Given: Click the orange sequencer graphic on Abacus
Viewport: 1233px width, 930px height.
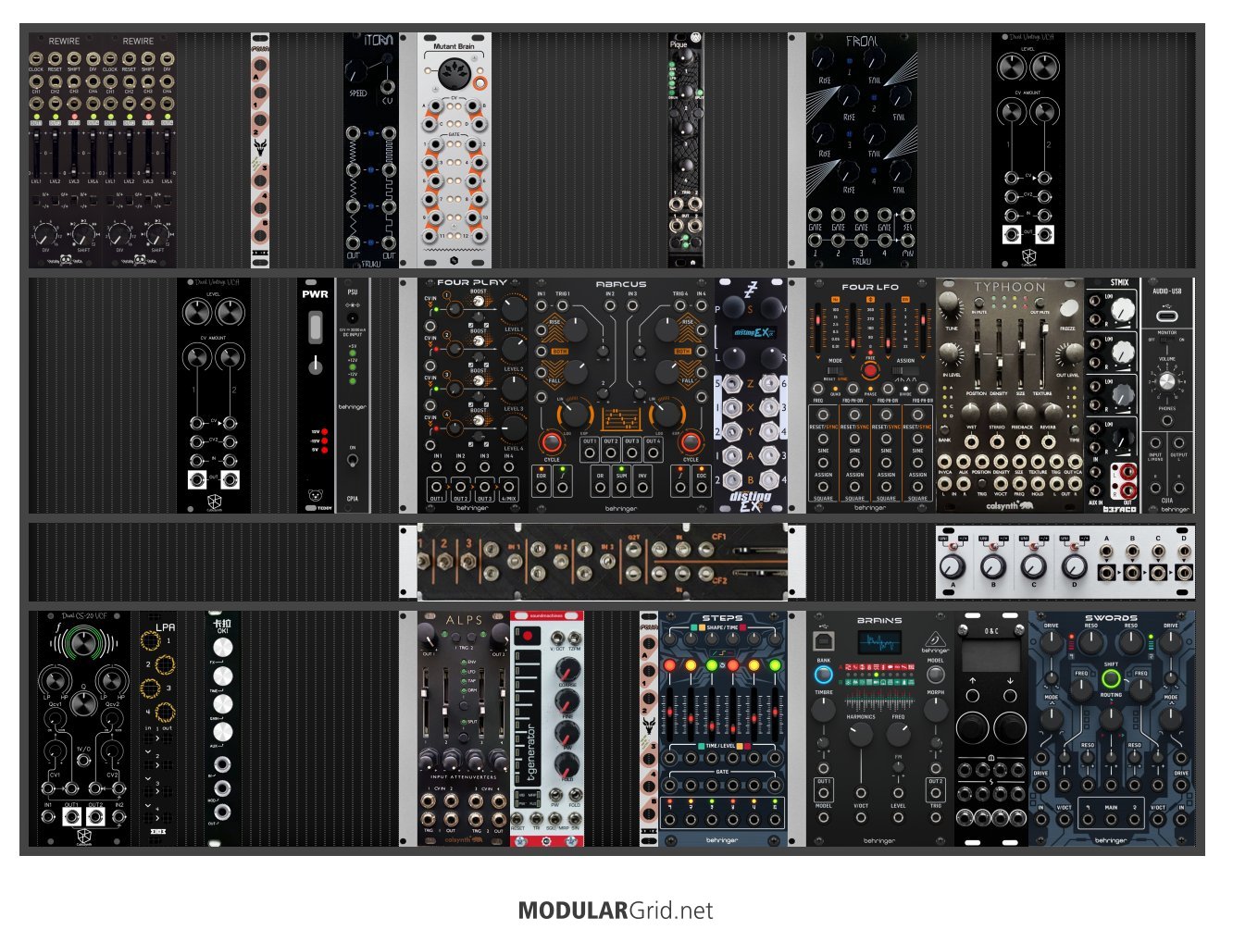Looking at the screenshot, I should tap(620, 419).
